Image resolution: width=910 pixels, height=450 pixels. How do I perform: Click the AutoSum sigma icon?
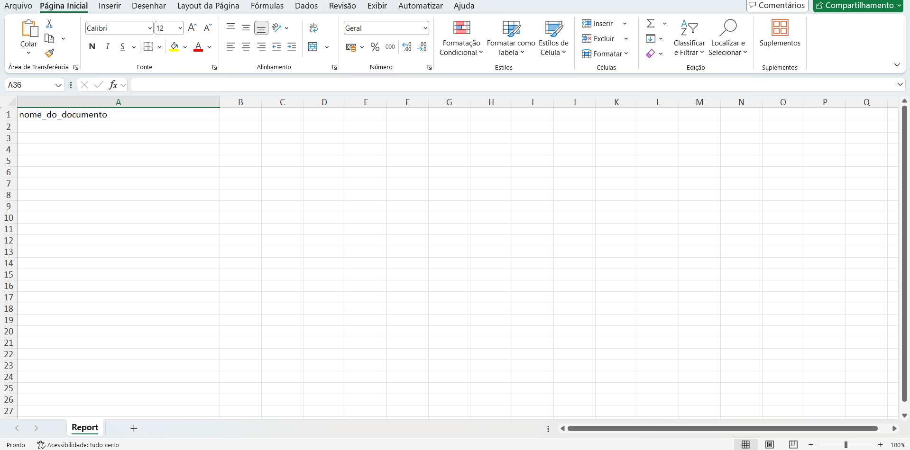click(651, 23)
